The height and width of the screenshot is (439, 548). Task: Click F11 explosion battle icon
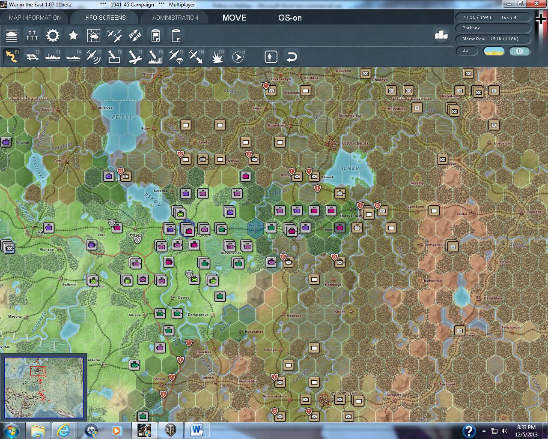coord(217,57)
